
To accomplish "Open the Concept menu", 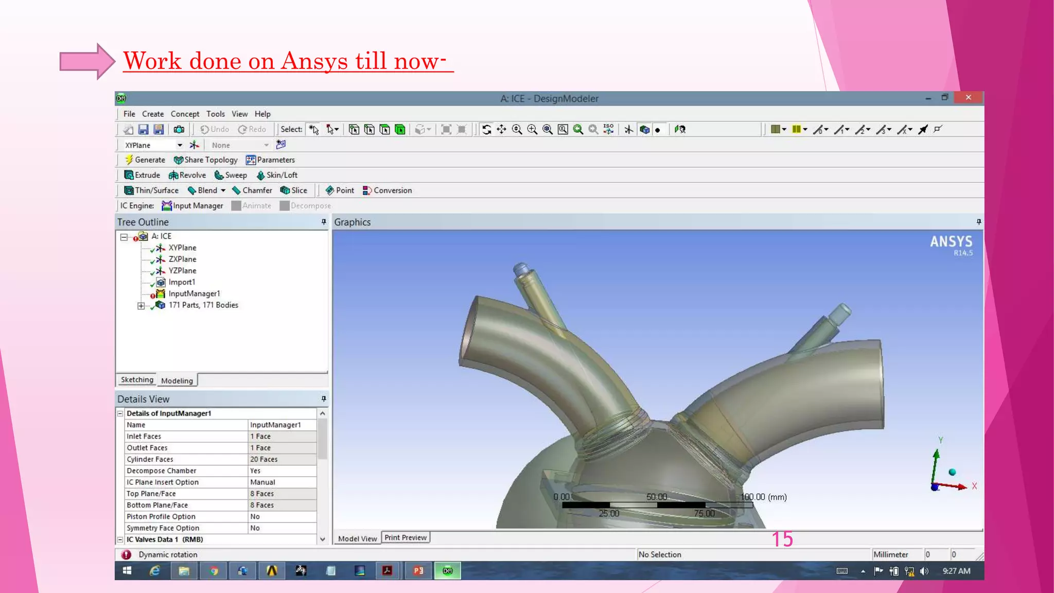I will pyautogui.click(x=185, y=114).
